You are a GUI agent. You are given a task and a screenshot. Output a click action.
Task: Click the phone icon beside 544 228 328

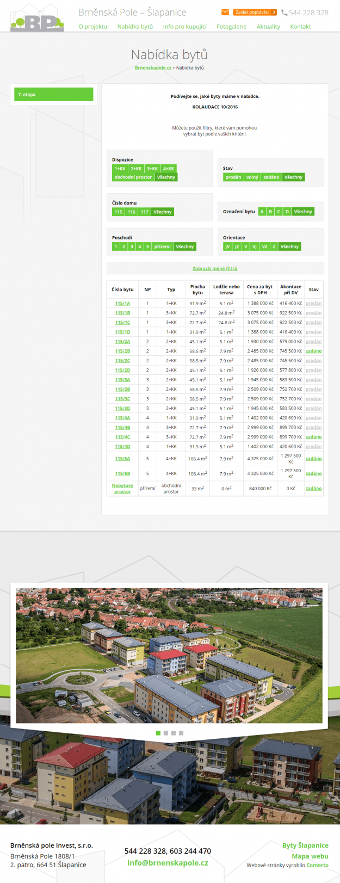click(x=285, y=13)
